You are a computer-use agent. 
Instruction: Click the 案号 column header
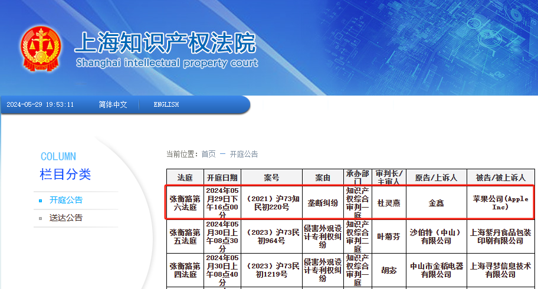point(271,178)
